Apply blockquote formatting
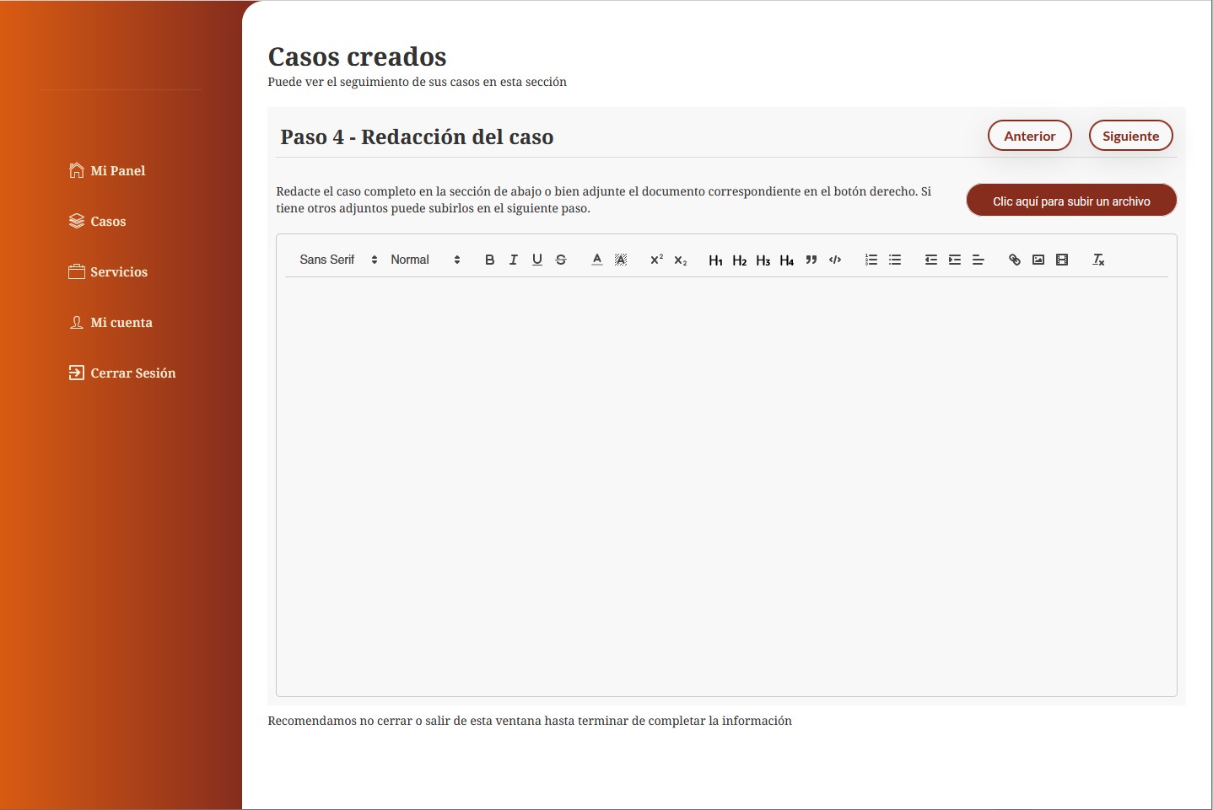The width and height of the screenshot is (1213, 810). click(811, 260)
